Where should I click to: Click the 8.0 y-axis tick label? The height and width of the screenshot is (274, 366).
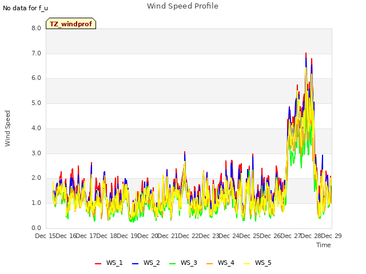[36, 28]
